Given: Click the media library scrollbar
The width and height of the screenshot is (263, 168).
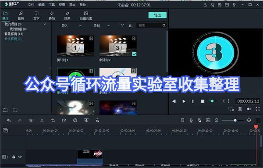Looking at the screenshot, I should pyautogui.click(x=167, y=51).
